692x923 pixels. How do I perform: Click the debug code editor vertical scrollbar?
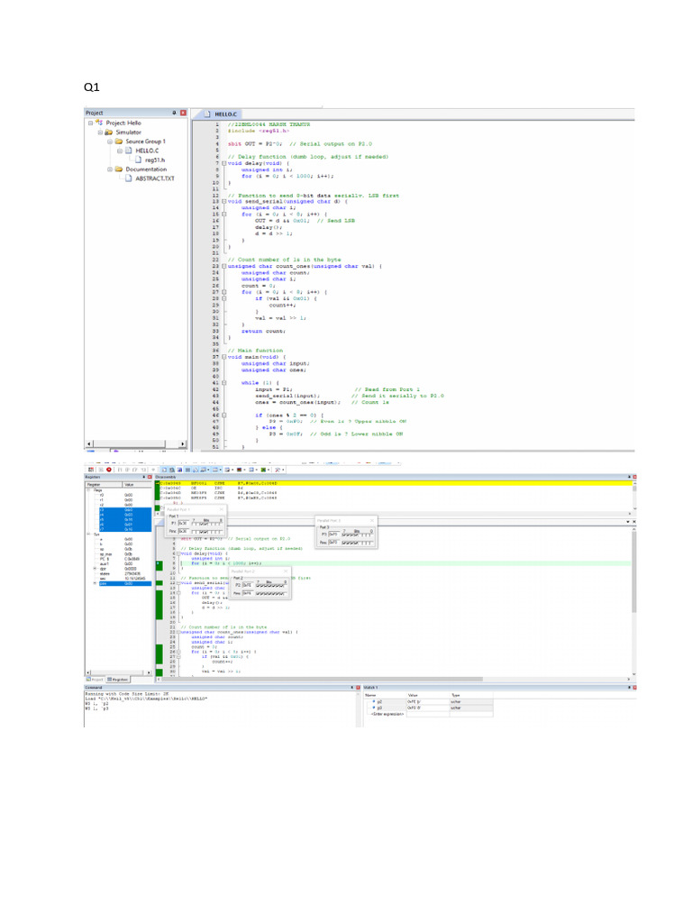coord(633,600)
